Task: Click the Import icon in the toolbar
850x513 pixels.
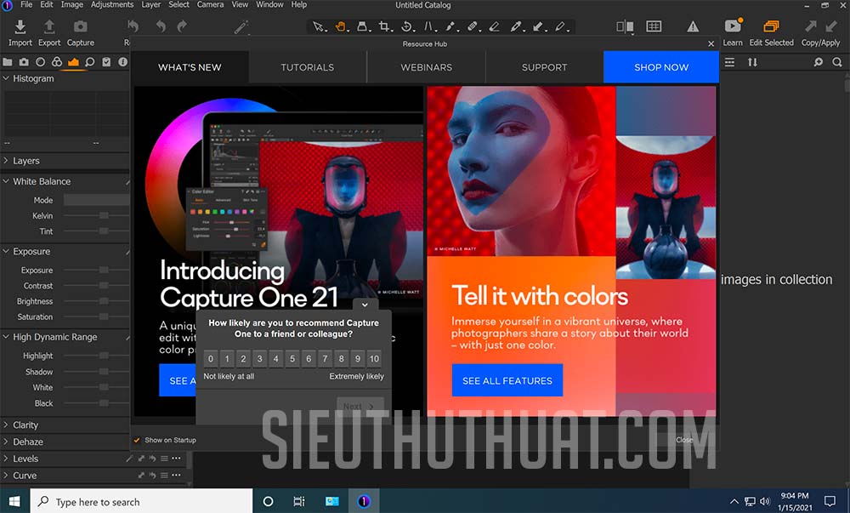Action: click(x=20, y=26)
